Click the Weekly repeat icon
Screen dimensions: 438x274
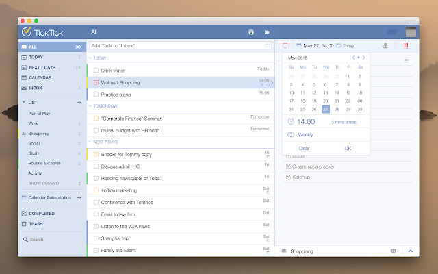click(291, 135)
